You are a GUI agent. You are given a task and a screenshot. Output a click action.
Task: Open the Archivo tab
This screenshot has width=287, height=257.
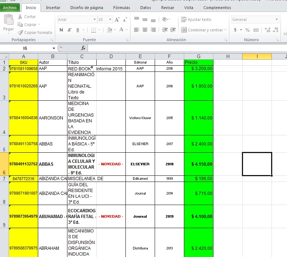(10, 8)
